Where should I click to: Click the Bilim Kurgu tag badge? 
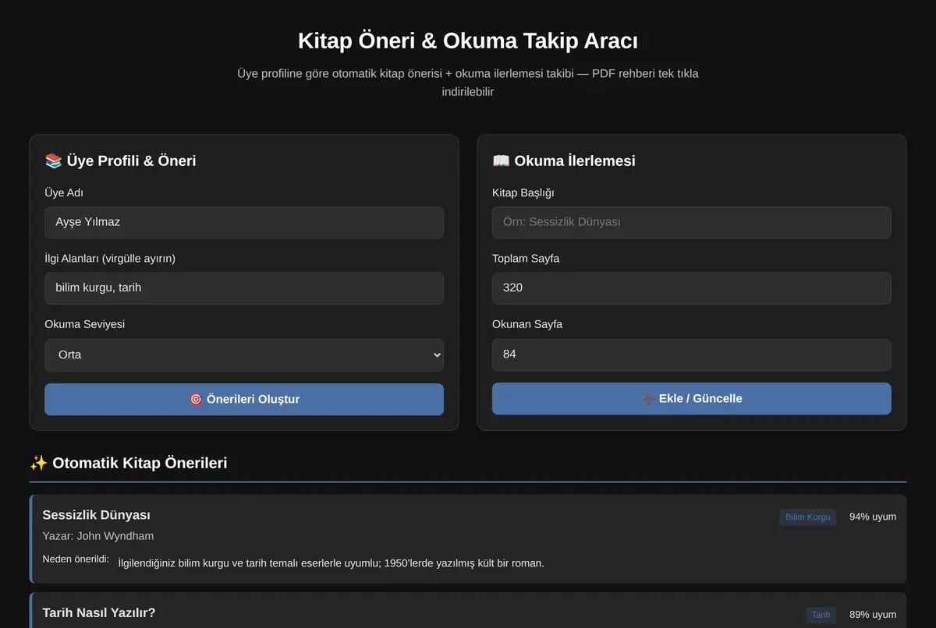808,517
